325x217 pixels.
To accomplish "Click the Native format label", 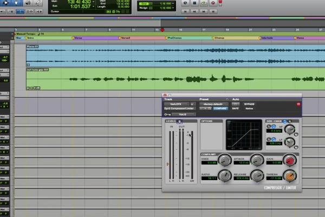I will click(x=249, y=108).
